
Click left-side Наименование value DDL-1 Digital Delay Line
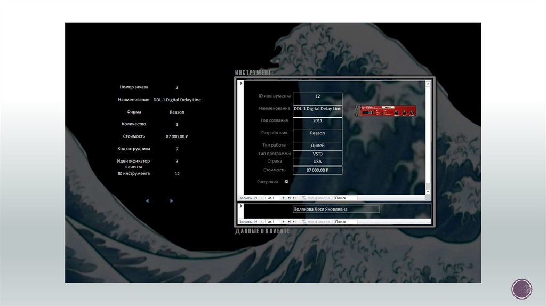tap(177, 100)
